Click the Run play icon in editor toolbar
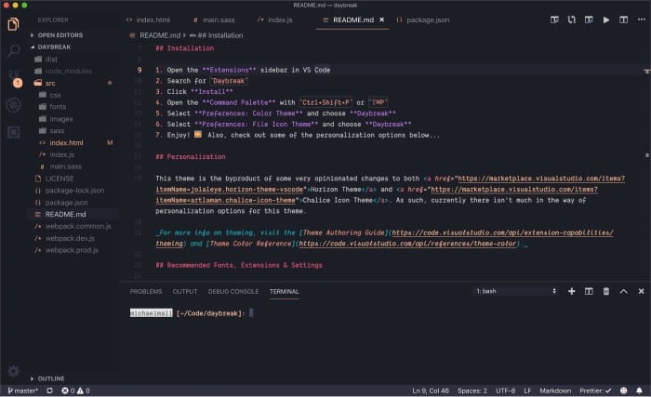 pyautogui.click(x=606, y=20)
